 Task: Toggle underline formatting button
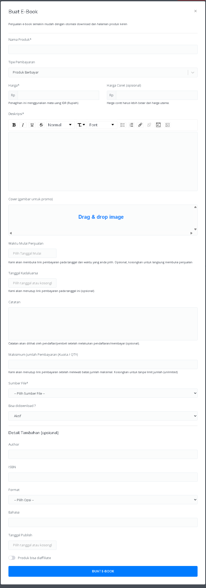(x=32, y=125)
